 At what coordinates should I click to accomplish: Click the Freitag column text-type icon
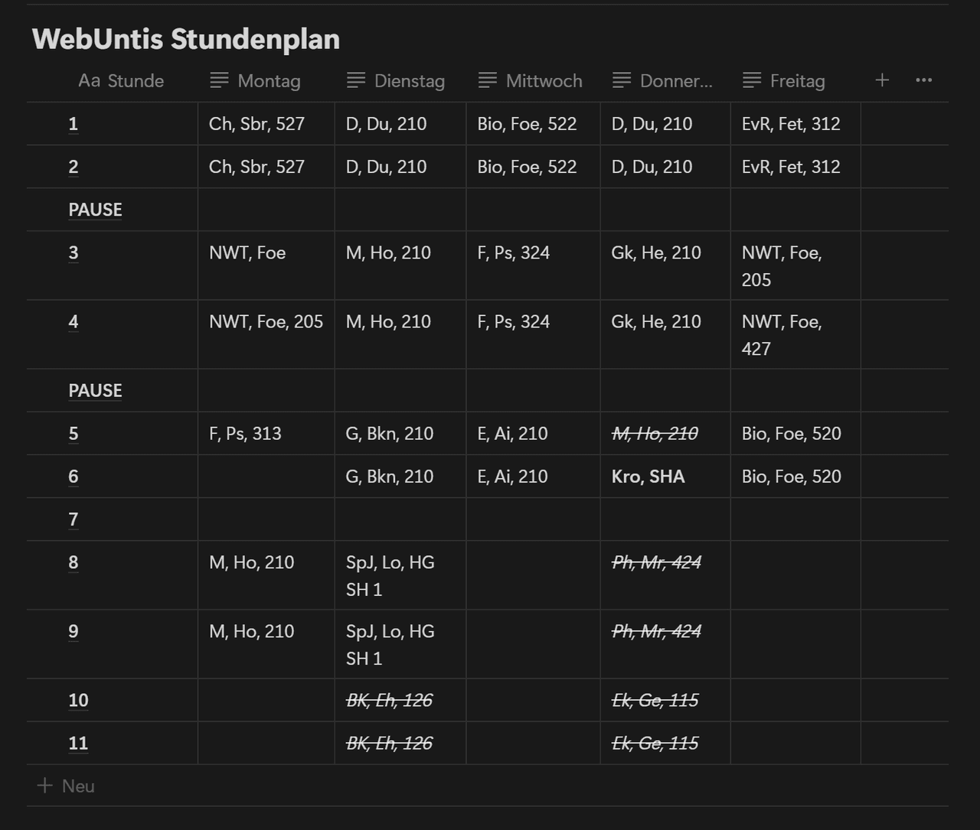pos(752,80)
